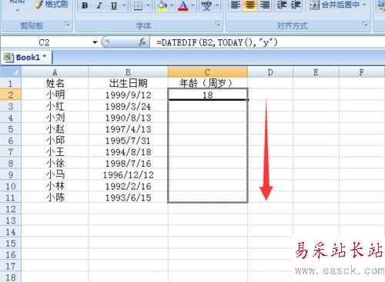Open the Font (字体) dialog launcher
Viewport: 385px width, 282px height.
coord(217,24)
